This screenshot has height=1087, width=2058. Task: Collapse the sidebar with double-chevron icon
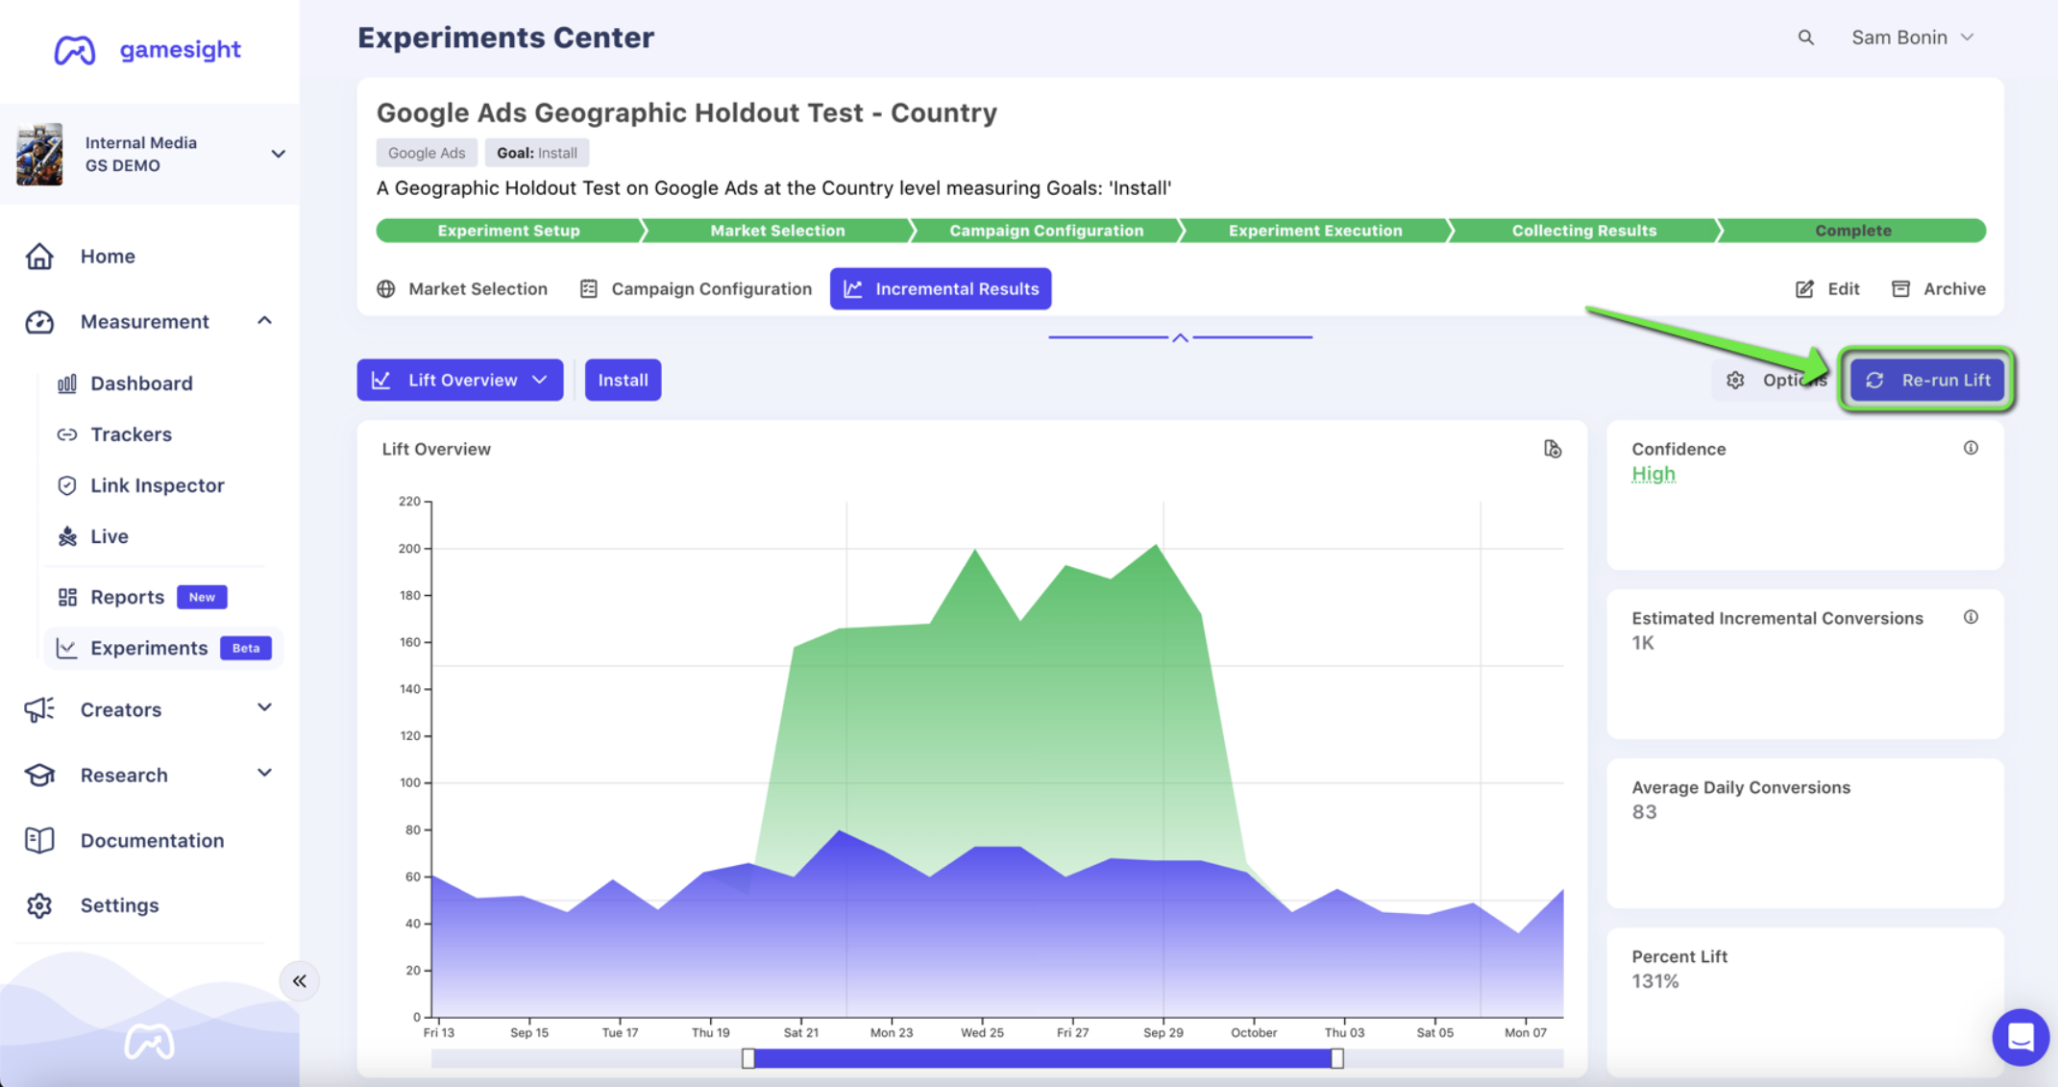click(x=300, y=981)
